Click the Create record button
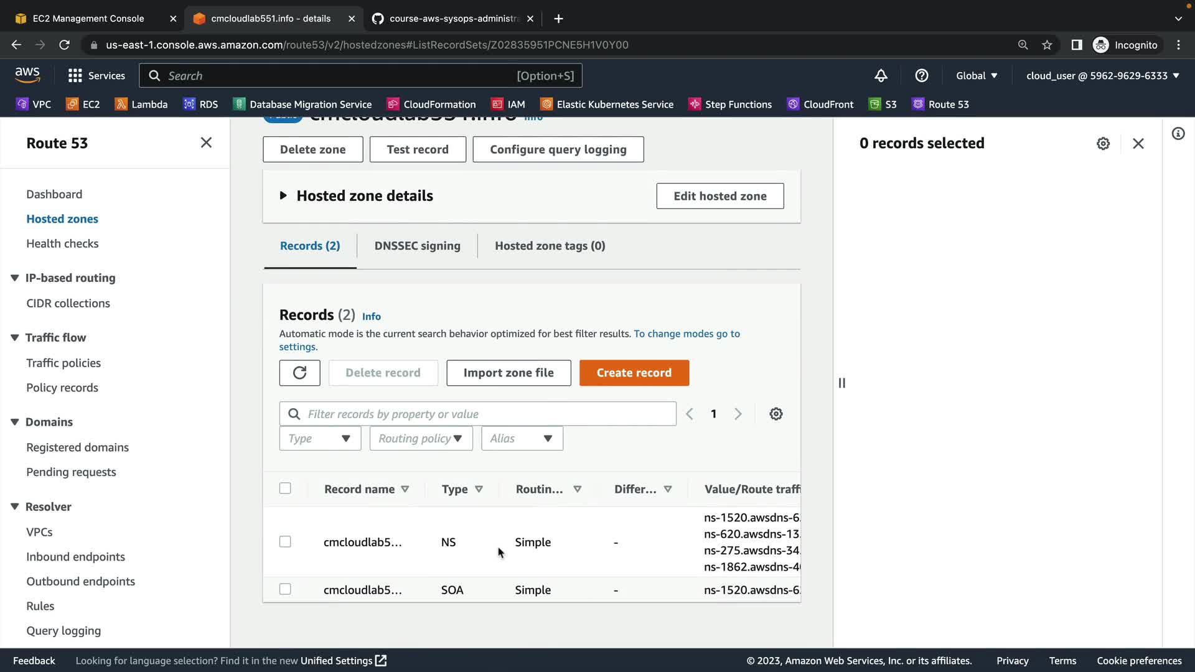 tap(634, 373)
